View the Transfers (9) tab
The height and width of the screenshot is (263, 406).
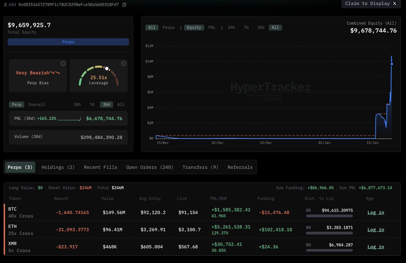(x=200, y=167)
